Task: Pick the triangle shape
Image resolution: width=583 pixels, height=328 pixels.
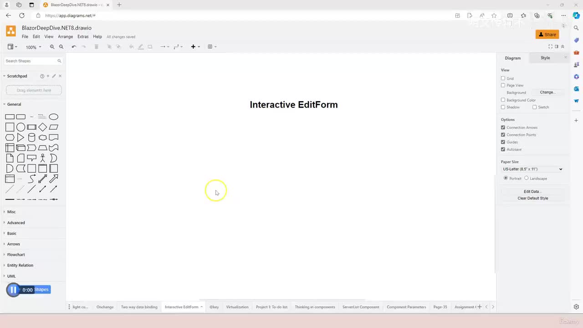Action: coord(20,138)
